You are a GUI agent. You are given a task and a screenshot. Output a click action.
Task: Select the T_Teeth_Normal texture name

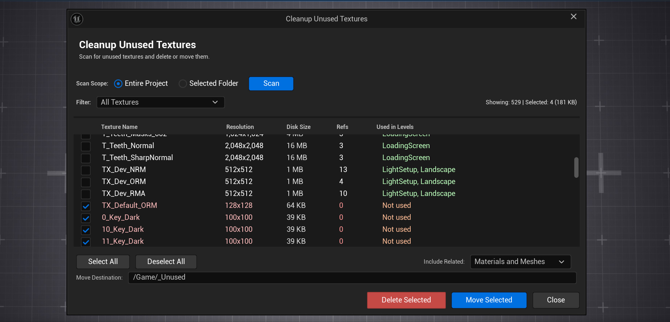pos(128,146)
